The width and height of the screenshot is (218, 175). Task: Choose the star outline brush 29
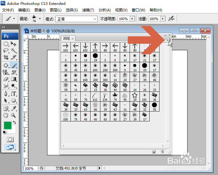tap(135, 97)
